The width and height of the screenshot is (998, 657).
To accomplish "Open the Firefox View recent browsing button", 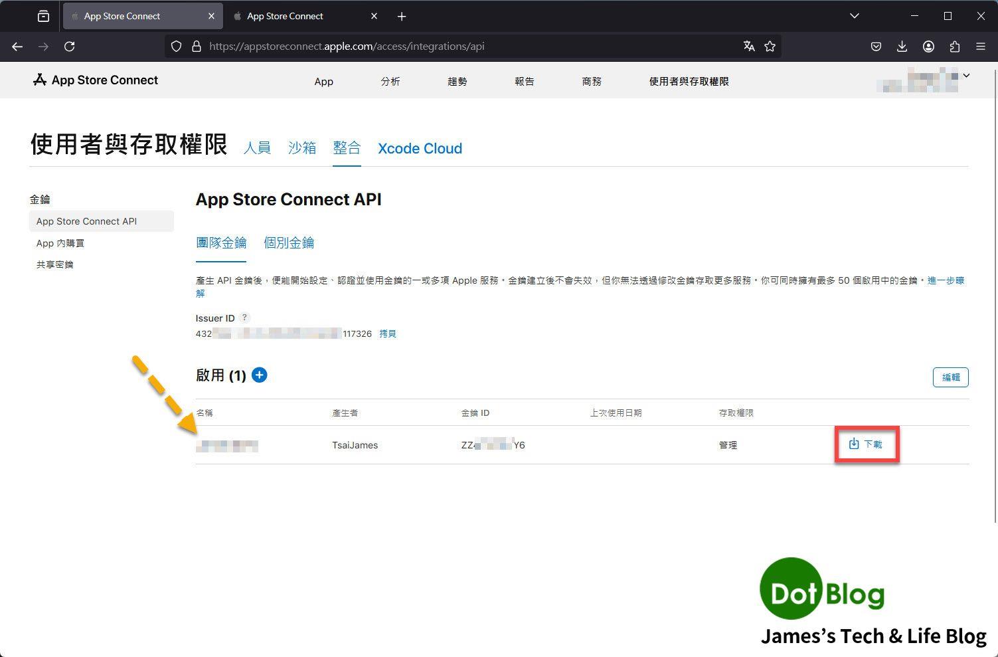I will tap(43, 16).
